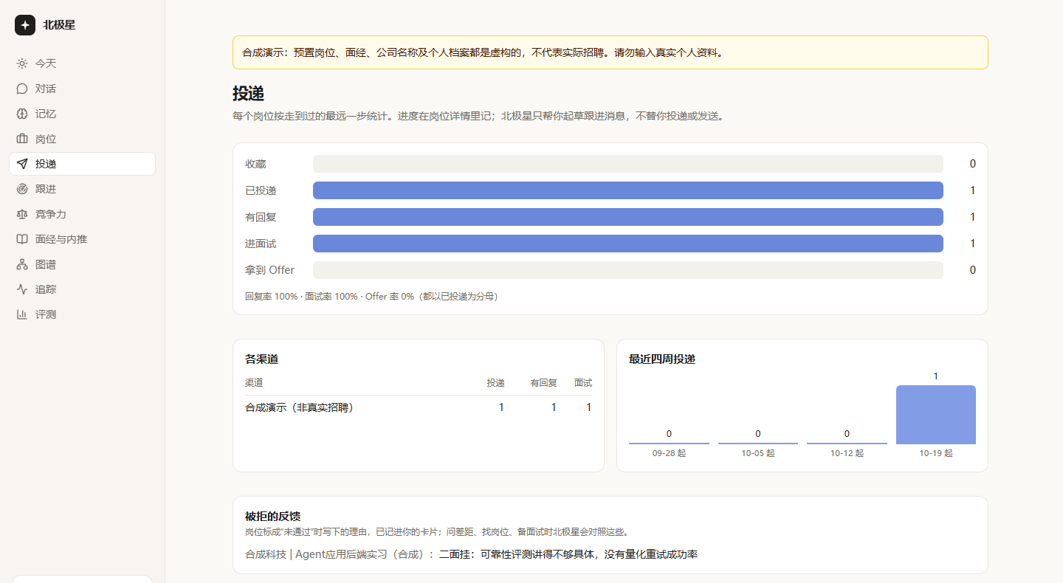This screenshot has width=1063, height=583.
Task: Click the 最近四周投递 chart heading
Action: tap(662, 359)
